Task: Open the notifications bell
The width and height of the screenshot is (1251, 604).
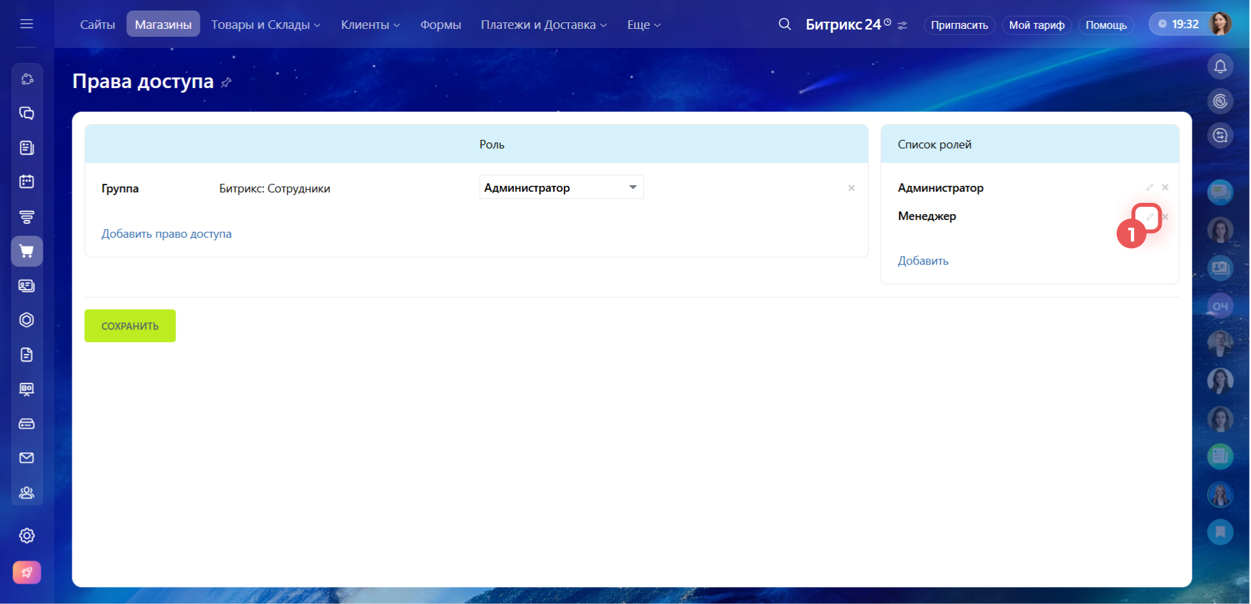Action: (x=1219, y=66)
